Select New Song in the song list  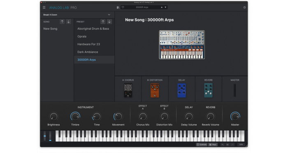point(50,29)
